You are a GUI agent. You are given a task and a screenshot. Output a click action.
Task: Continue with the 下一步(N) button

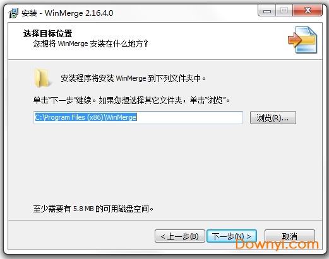pos(232,236)
